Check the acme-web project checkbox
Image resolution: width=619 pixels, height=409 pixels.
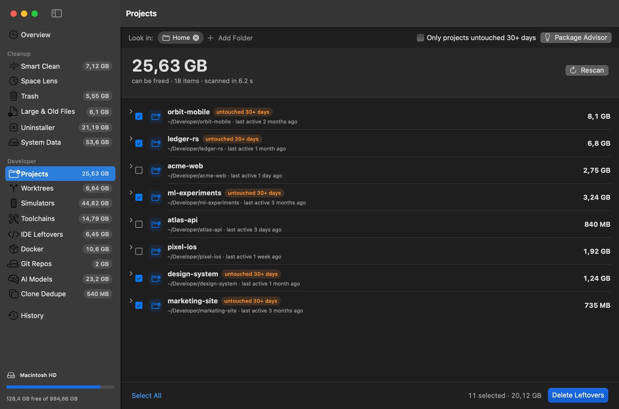point(139,170)
